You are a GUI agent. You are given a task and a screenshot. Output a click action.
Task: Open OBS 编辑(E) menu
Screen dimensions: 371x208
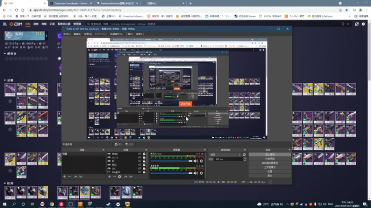click(77, 34)
